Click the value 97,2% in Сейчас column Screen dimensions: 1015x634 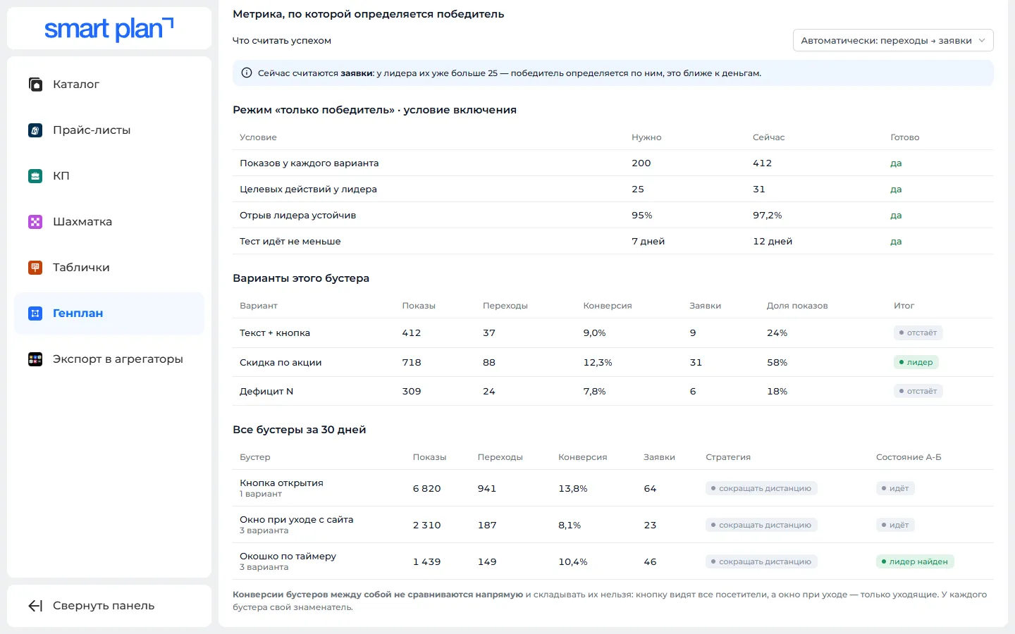[768, 216]
